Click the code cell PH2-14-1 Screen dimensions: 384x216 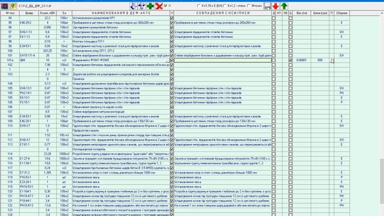tap(29, 93)
